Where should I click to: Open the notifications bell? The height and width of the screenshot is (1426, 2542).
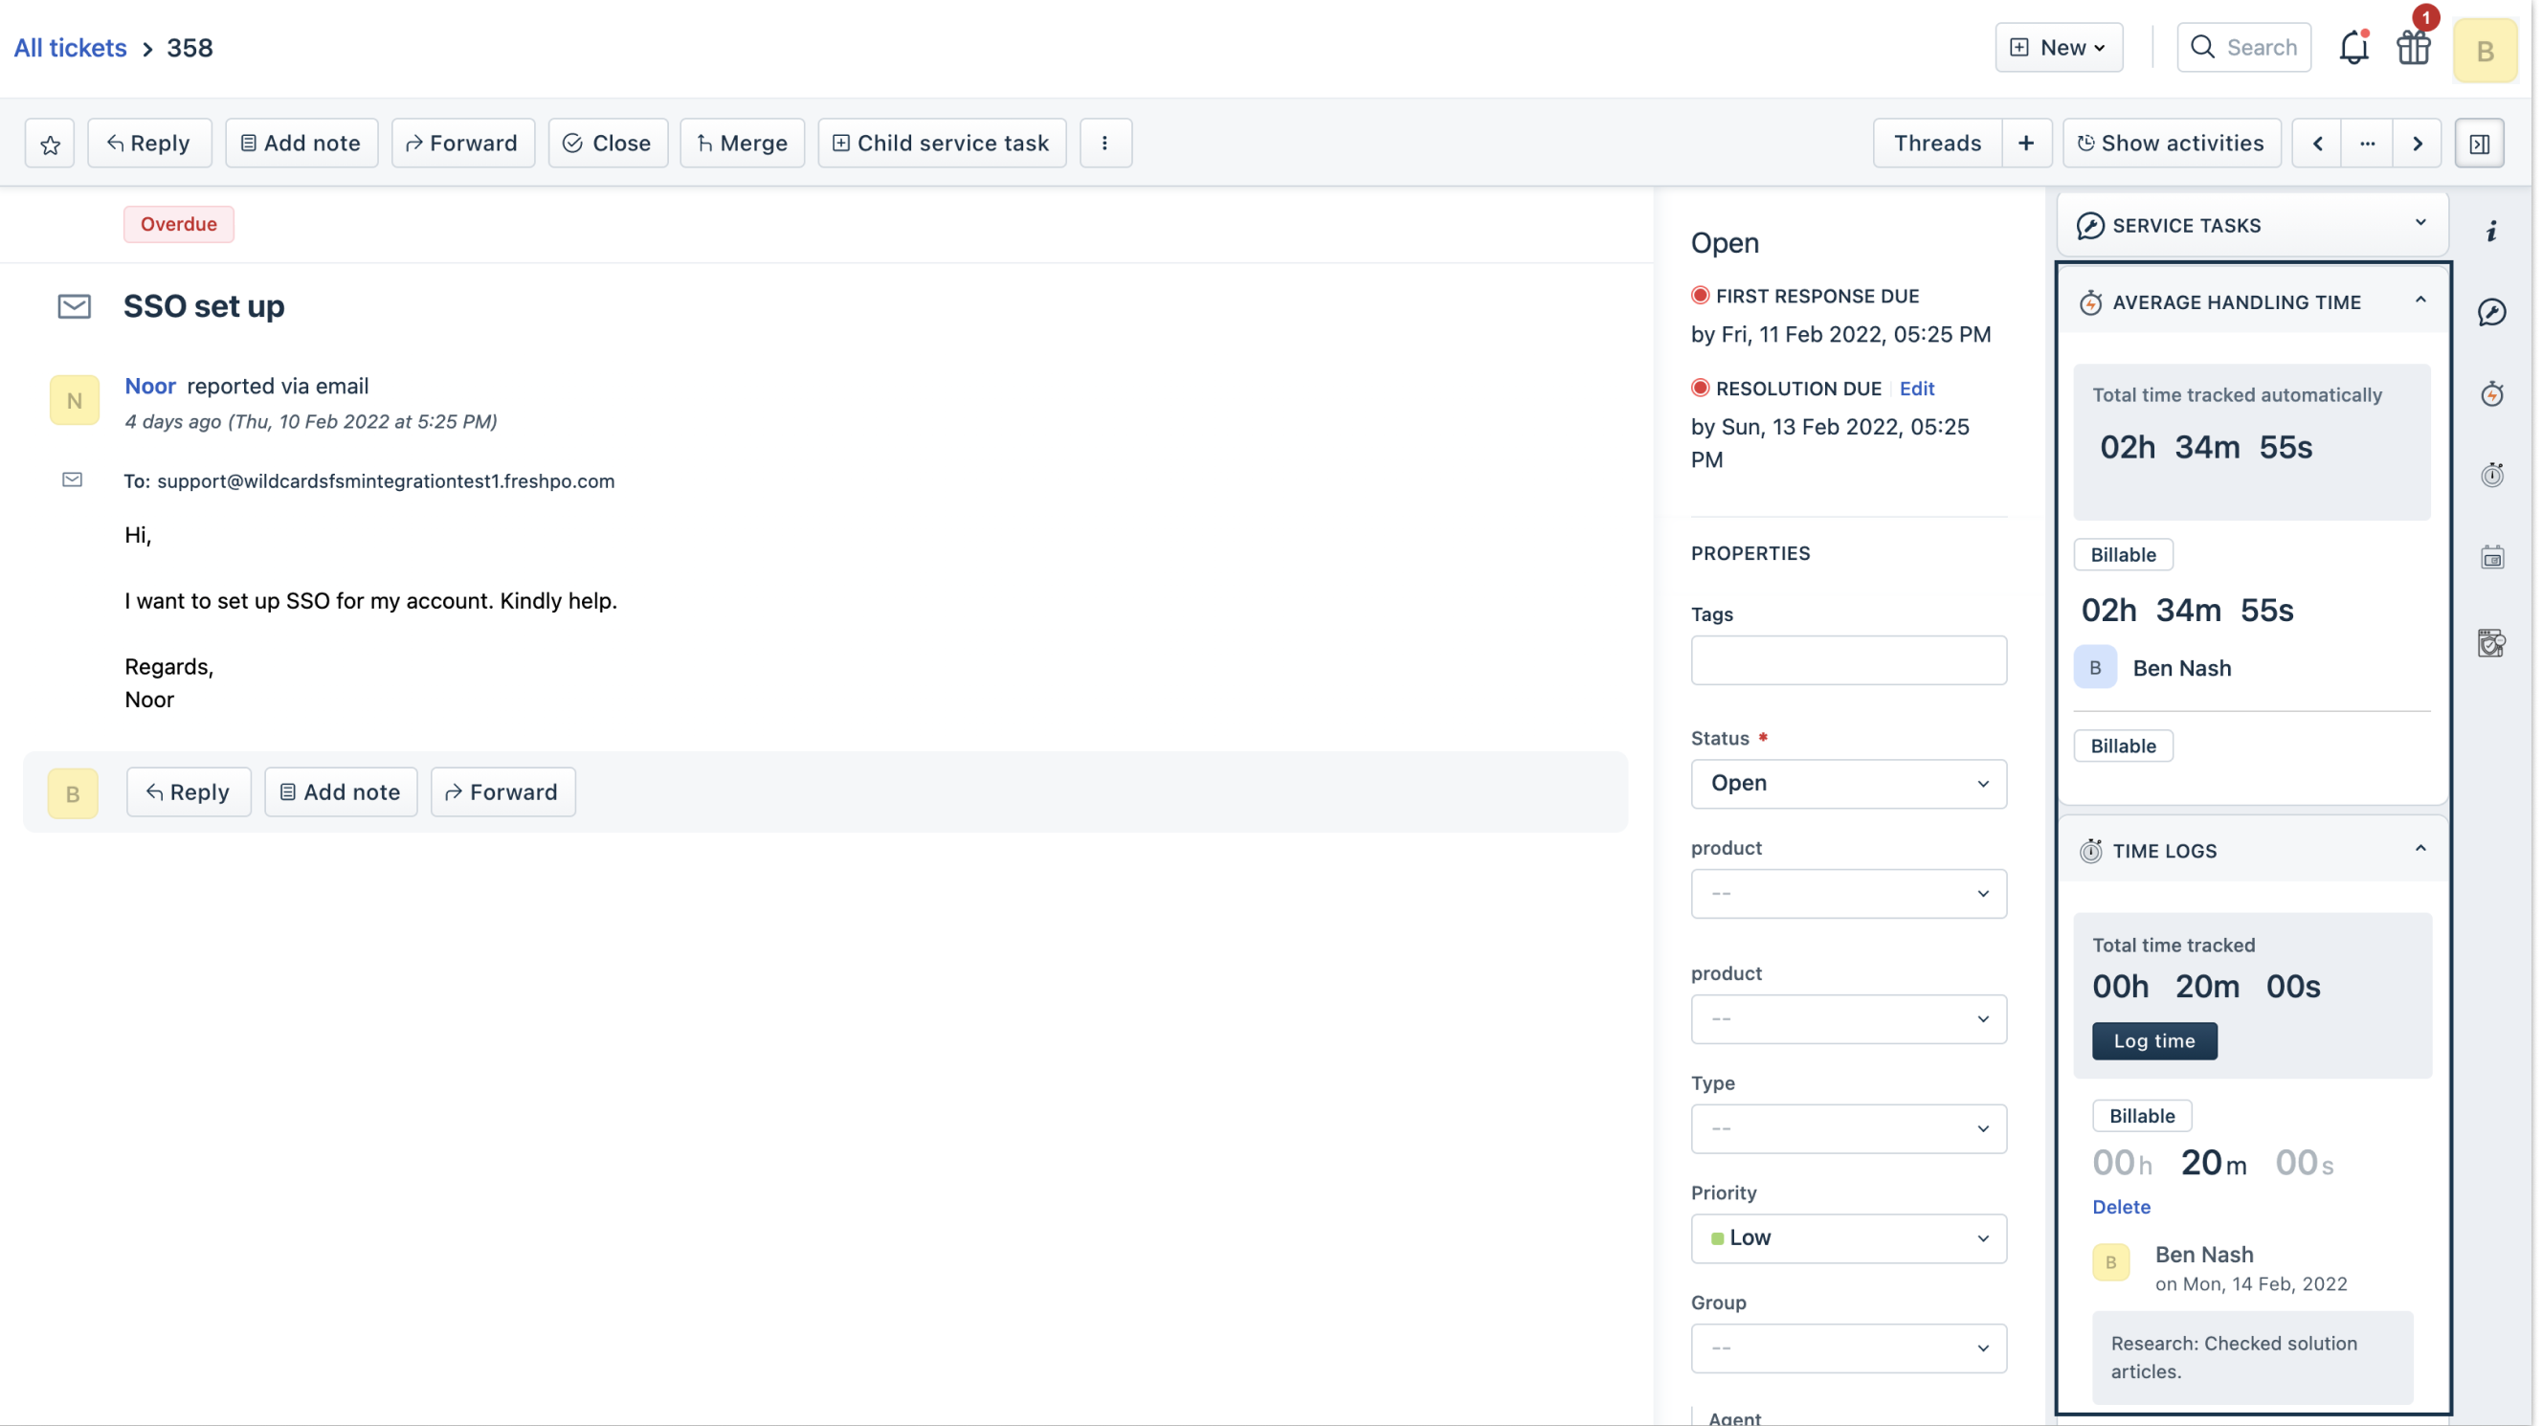click(x=2353, y=47)
